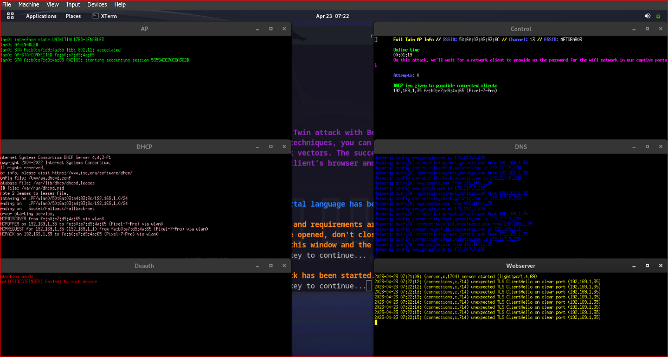The width and height of the screenshot is (668, 357).
Task: Close the DHCP window
Action: [x=284, y=146]
